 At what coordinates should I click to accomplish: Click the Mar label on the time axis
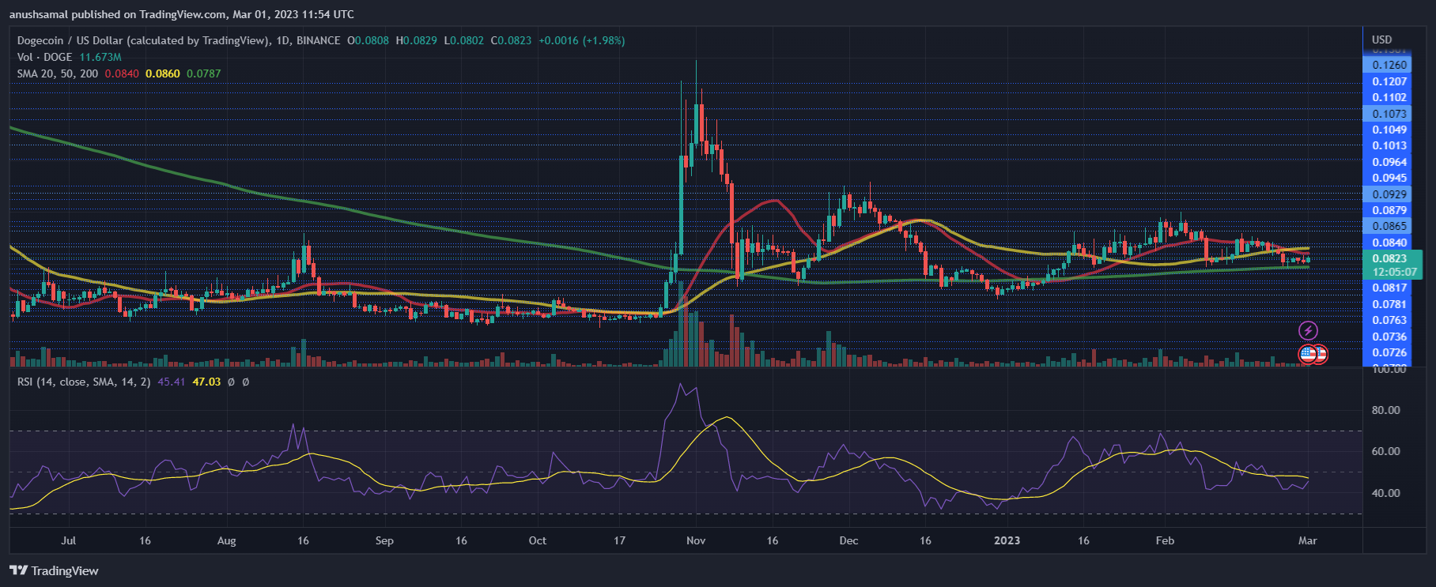click(x=1307, y=540)
